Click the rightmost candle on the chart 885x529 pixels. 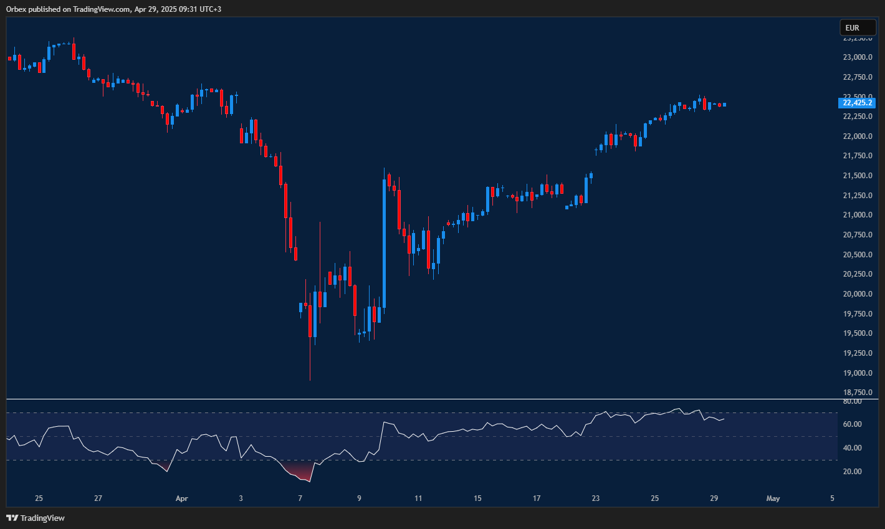tap(724, 105)
